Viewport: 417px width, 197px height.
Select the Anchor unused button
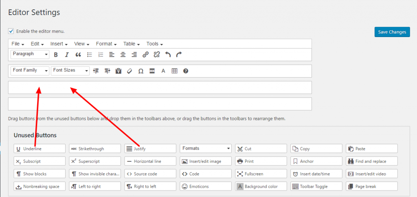pyautogui.click(x=316, y=161)
